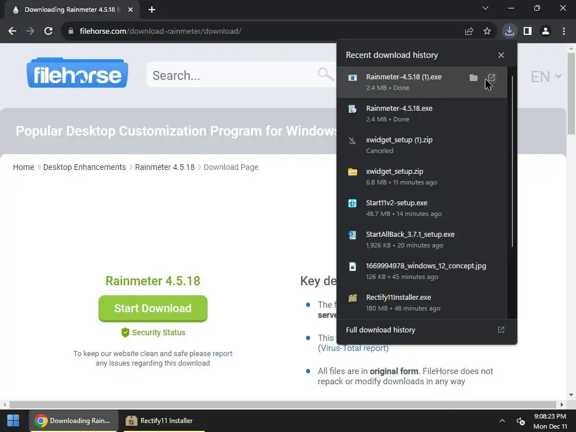This screenshot has width=576, height=432.
Task: Open Start11v2-setup.exe from downloads
Action: [x=422, y=208]
